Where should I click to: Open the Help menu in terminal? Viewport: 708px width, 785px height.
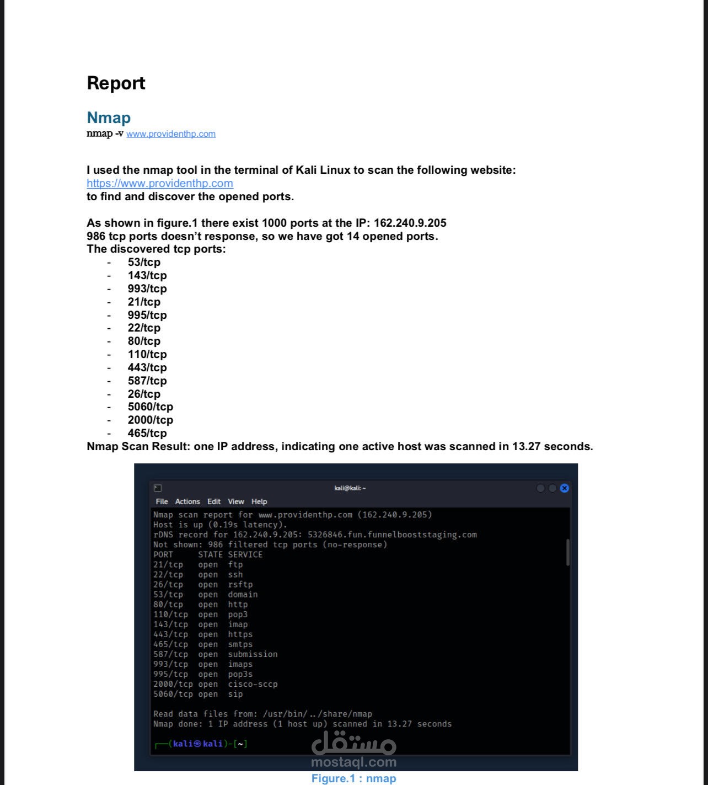[x=259, y=501]
